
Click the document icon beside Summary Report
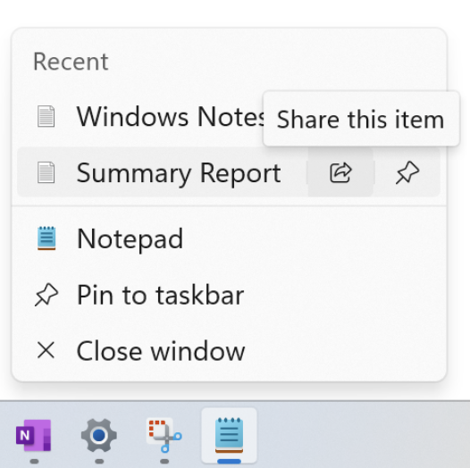pos(46,172)
